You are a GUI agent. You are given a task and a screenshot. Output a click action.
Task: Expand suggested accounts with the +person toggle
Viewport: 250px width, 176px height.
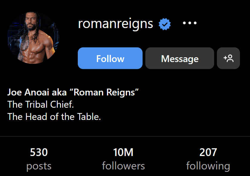click(228, 58)
